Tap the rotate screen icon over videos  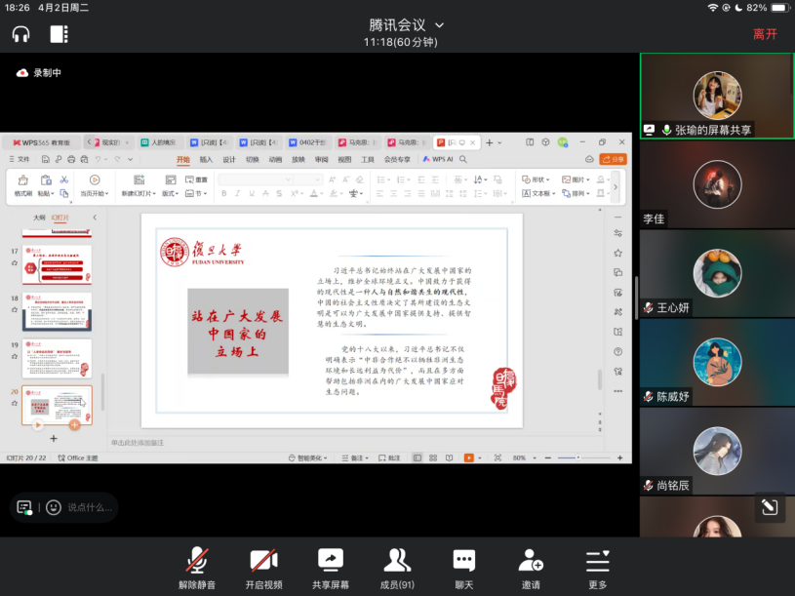click(x=769, y=506)
